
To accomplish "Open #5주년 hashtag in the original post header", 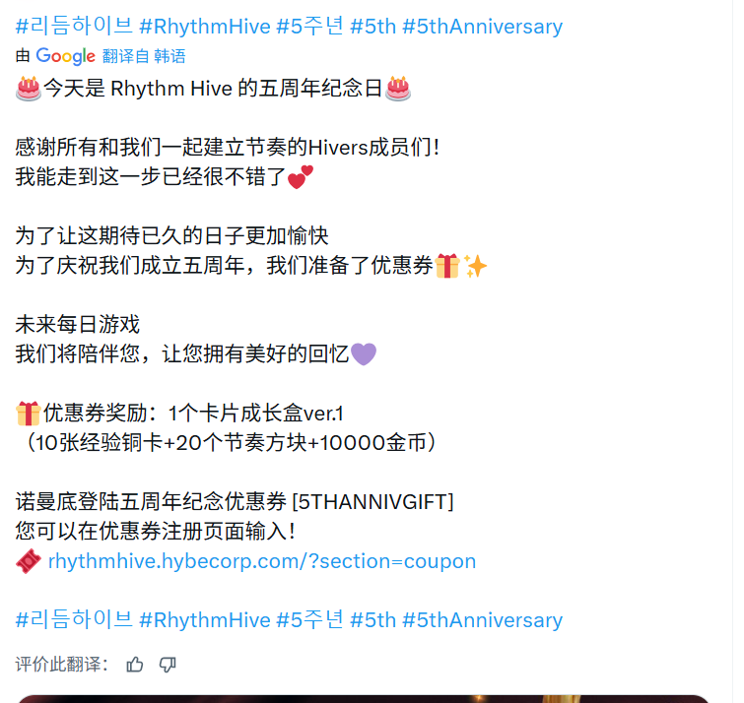I will click(x=309, y=26).
